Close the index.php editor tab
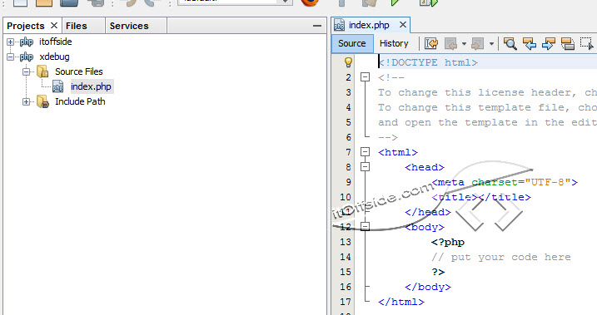Screen dimensions: 597x315 coord(402,25)
